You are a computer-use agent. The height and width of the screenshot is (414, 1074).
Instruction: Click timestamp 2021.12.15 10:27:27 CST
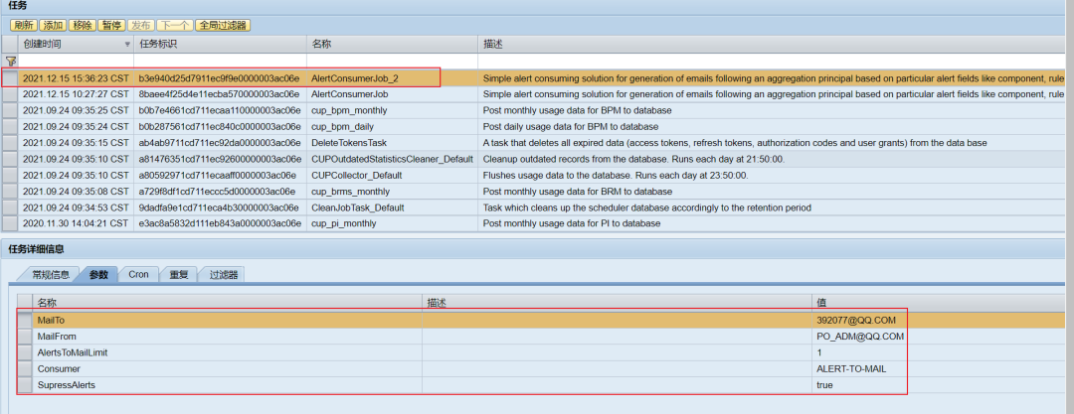click(76, 94)
